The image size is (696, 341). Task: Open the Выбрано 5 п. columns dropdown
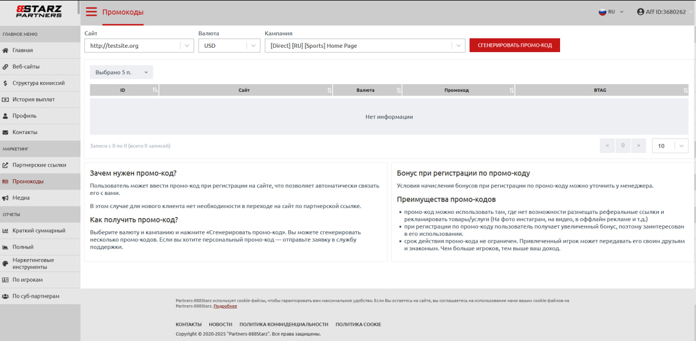pos(121,72)
